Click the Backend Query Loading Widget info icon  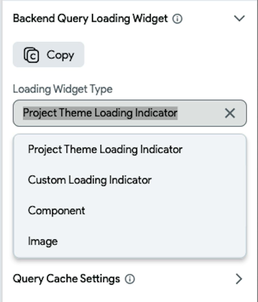point(177,19)
